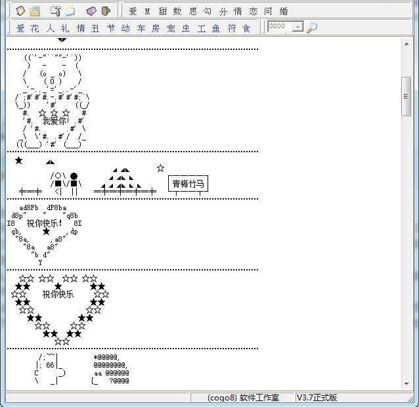Select the M category button
The height and width of the screenshot is (407, 419).
coord(147,11)
